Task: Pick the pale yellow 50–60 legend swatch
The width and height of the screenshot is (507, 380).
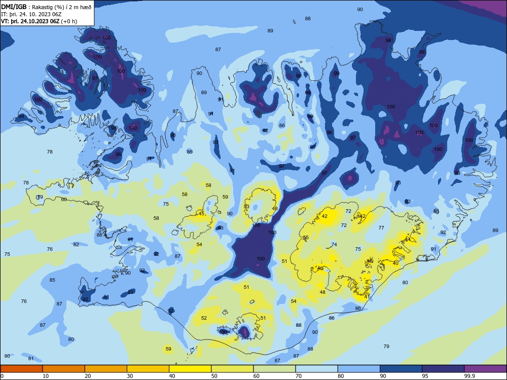Action: (x=232, y=369)
